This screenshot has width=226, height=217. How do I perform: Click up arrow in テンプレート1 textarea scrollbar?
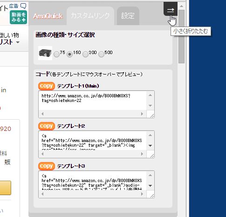[150, 95]
